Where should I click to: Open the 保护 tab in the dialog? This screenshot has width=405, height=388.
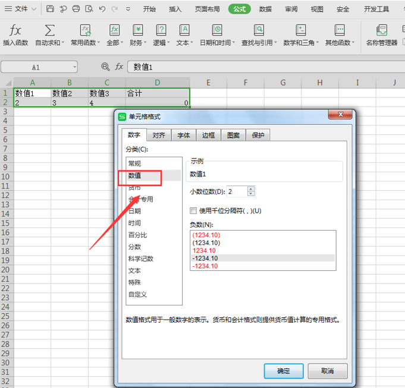point(258,135)
